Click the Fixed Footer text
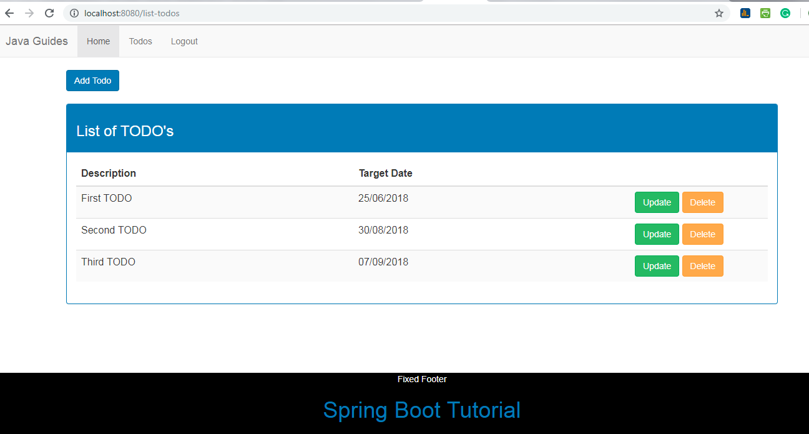 422,379
